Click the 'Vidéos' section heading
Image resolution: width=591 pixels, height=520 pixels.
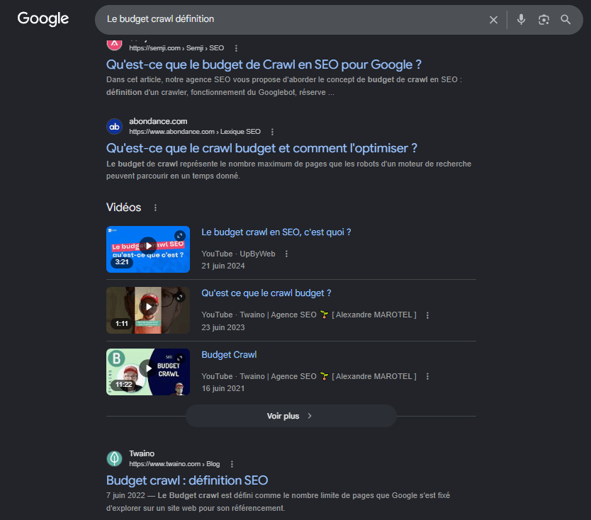pos(123,208)
